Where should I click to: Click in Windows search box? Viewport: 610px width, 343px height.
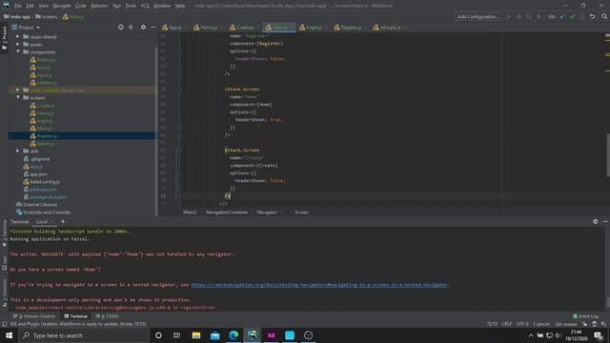[x=84, y=335]
